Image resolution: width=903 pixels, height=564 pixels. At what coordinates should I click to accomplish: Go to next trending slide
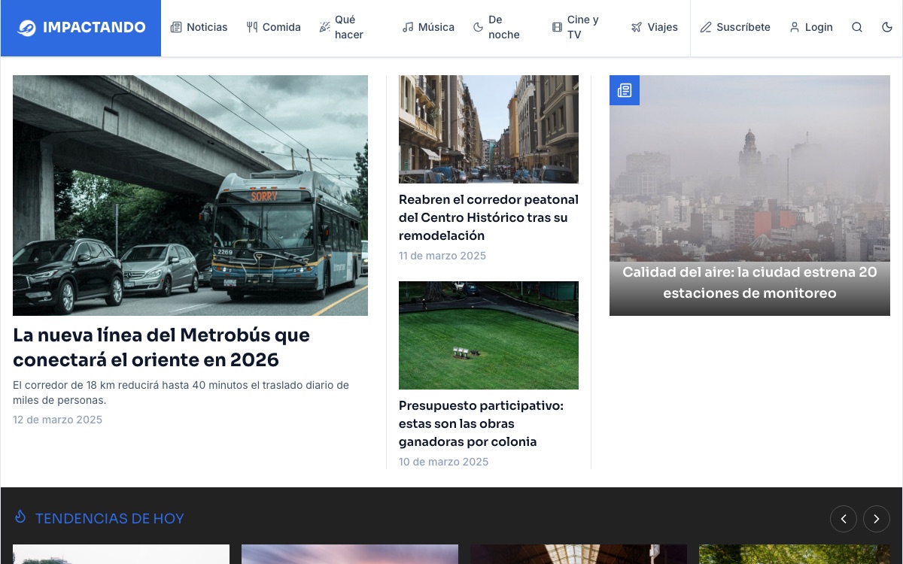[877, 519]
